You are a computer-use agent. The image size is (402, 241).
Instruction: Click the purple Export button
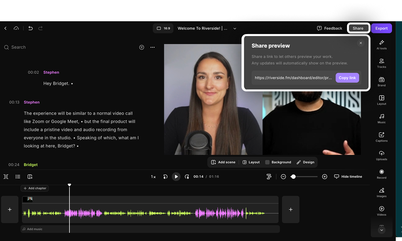381,28
